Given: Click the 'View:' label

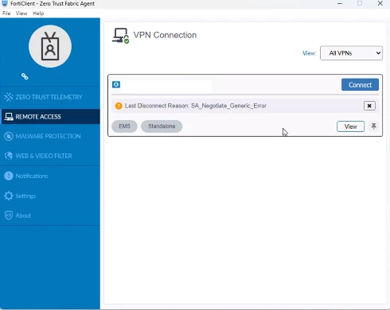Looking at the screenshot, I should (x=309, y=53).
